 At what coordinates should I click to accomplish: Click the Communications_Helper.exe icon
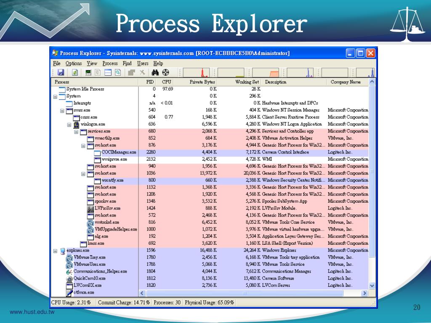tap(69, 272)
